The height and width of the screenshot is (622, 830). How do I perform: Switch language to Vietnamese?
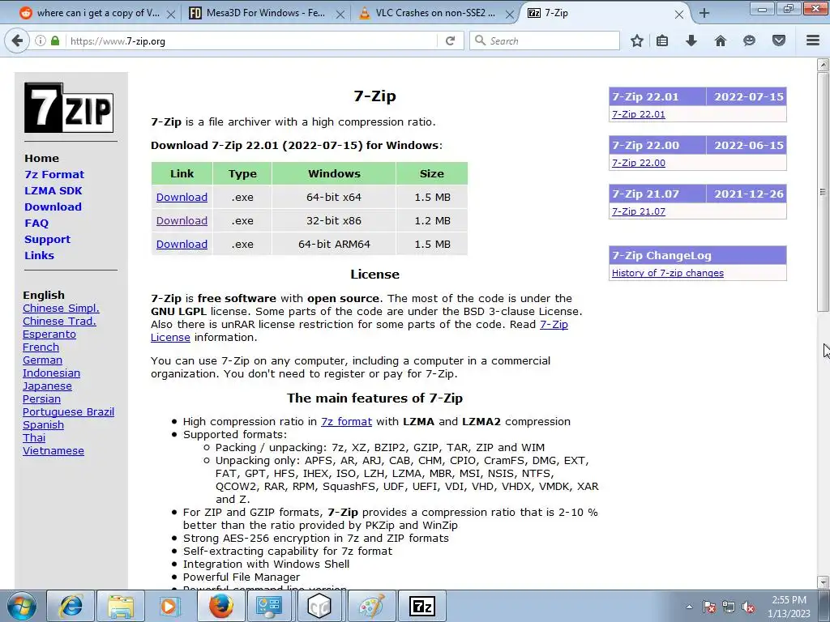coord(53,451)
